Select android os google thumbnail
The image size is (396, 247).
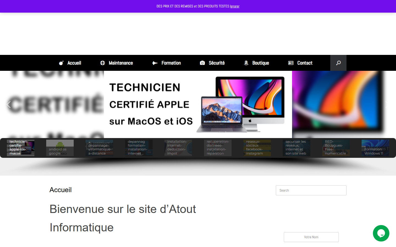[60, 148]
